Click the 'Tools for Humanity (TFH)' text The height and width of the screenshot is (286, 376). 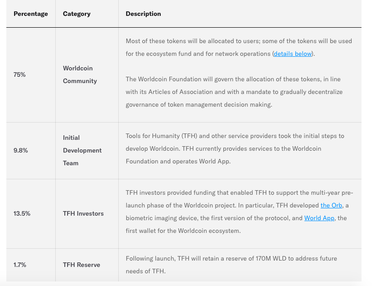162,136
